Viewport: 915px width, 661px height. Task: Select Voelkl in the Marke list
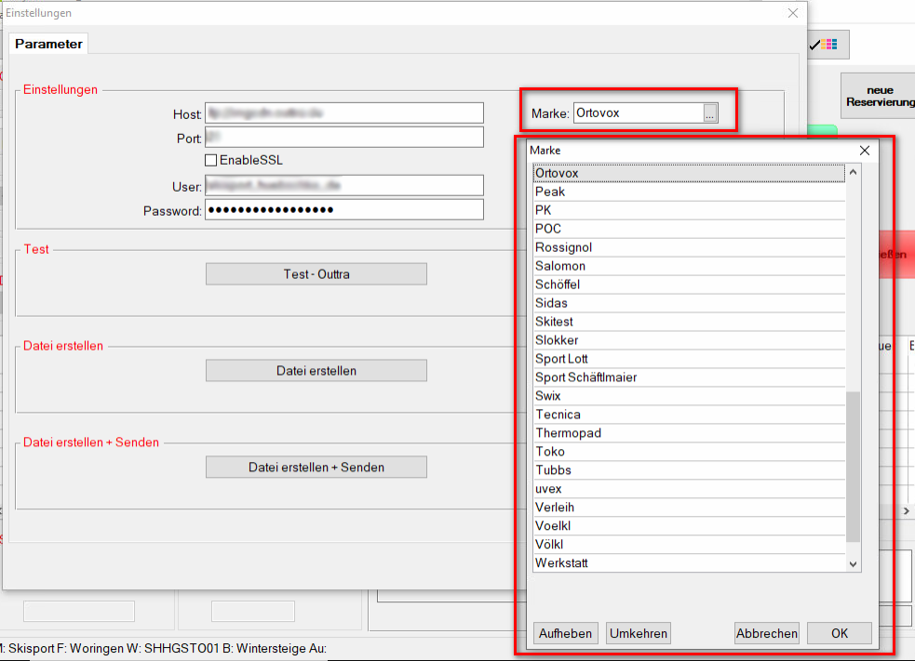[689, 526]
